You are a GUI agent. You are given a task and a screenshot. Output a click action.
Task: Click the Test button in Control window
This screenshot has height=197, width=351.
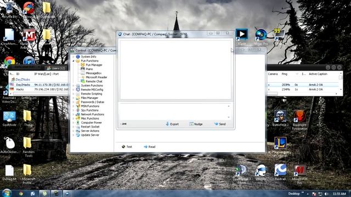tap(127, 147)
